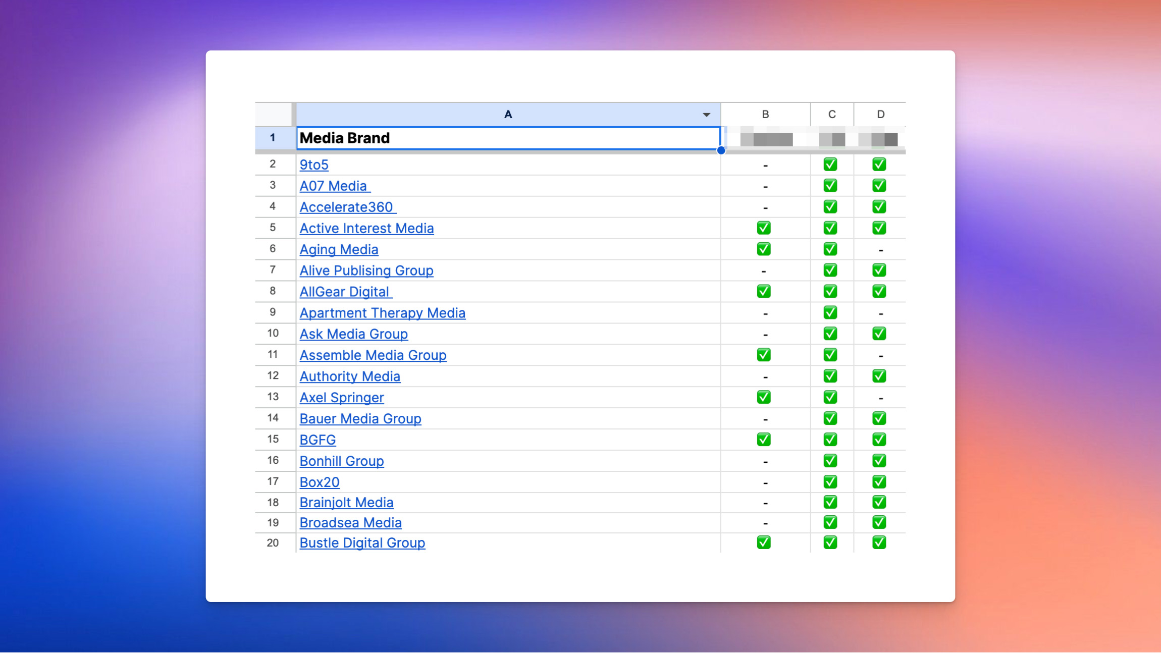Select column C header
The width and height of the screenshot is (1162, 653).
(x=831, y=115)
